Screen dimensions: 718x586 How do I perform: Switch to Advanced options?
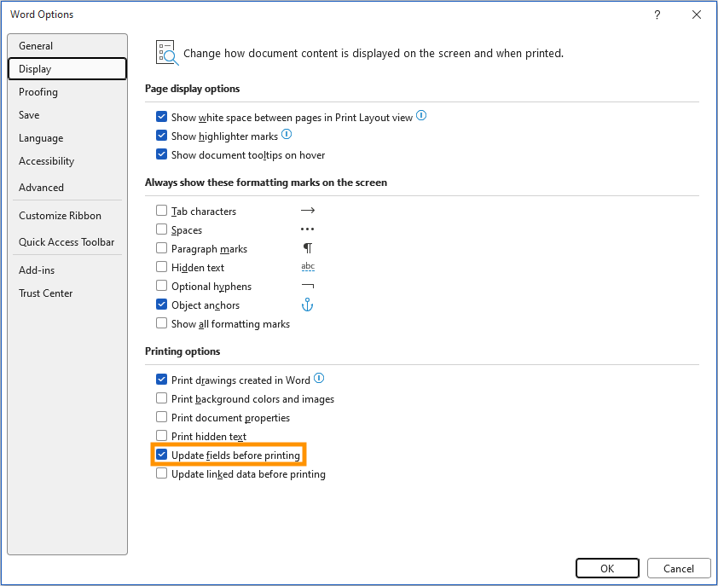[67, 188]
